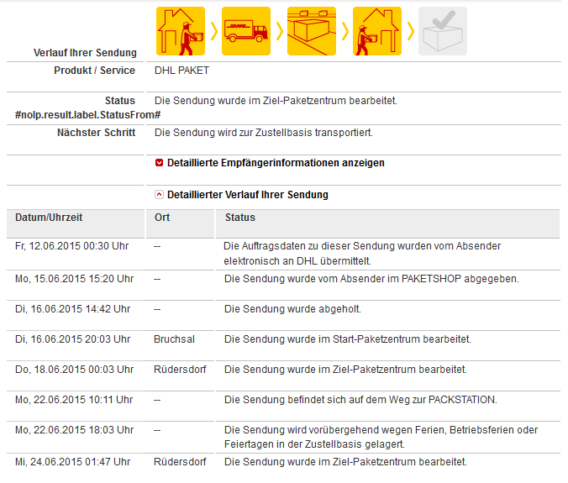The height and width of the screenshot is (483, 568).
Task: Select date 'Mi, 24.06.2015 01:47 Uhr'
Action: [72, 462]
